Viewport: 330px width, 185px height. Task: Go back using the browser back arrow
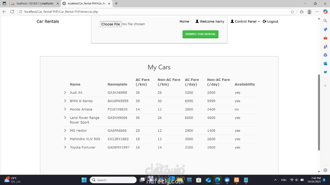(4, 12)
